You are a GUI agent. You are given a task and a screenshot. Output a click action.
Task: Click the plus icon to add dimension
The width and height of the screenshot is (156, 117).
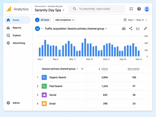[82, 69]
